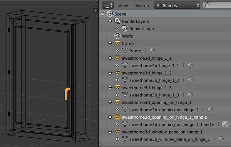The image size is (231, 147).
Task: Click the sweethome3d_window_pane_on_hinge_1 object icon
Action: tap(117, 132)
